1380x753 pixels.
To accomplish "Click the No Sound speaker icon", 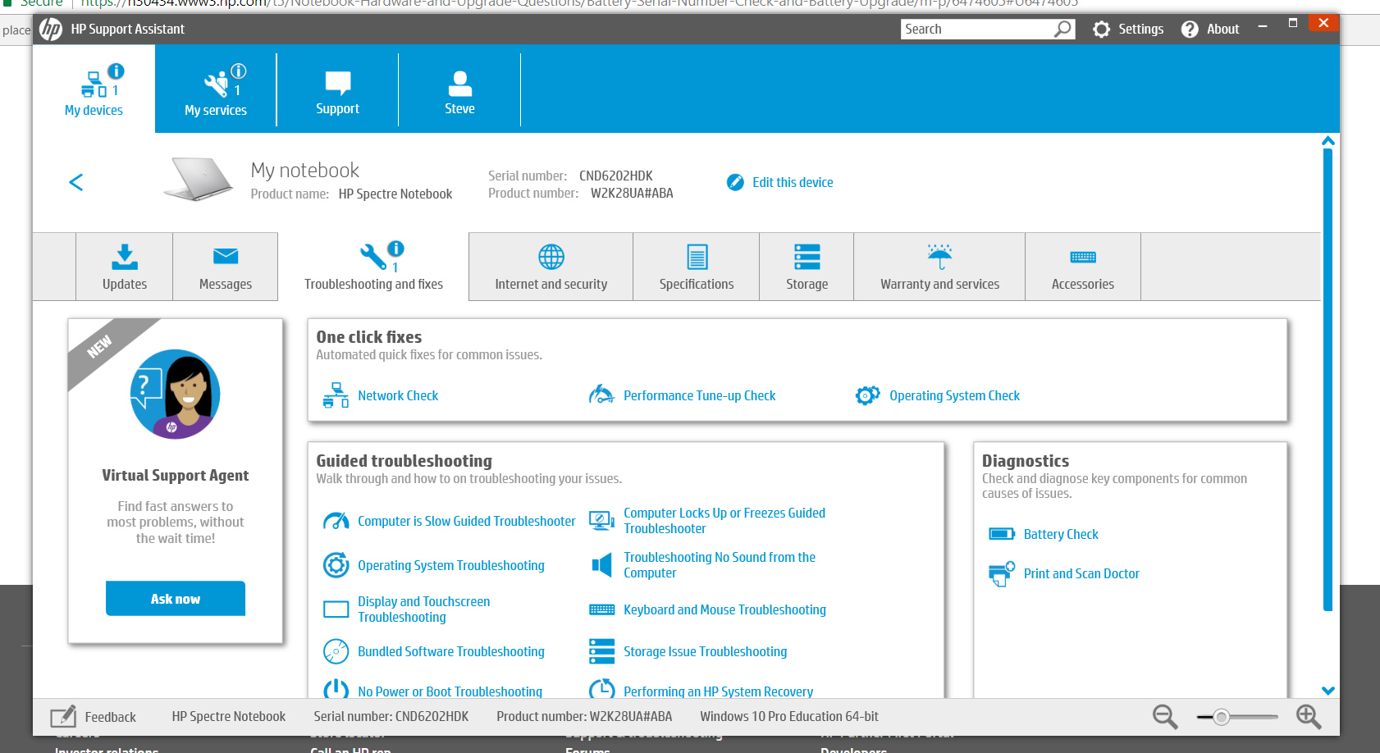I will pos(601,565).
